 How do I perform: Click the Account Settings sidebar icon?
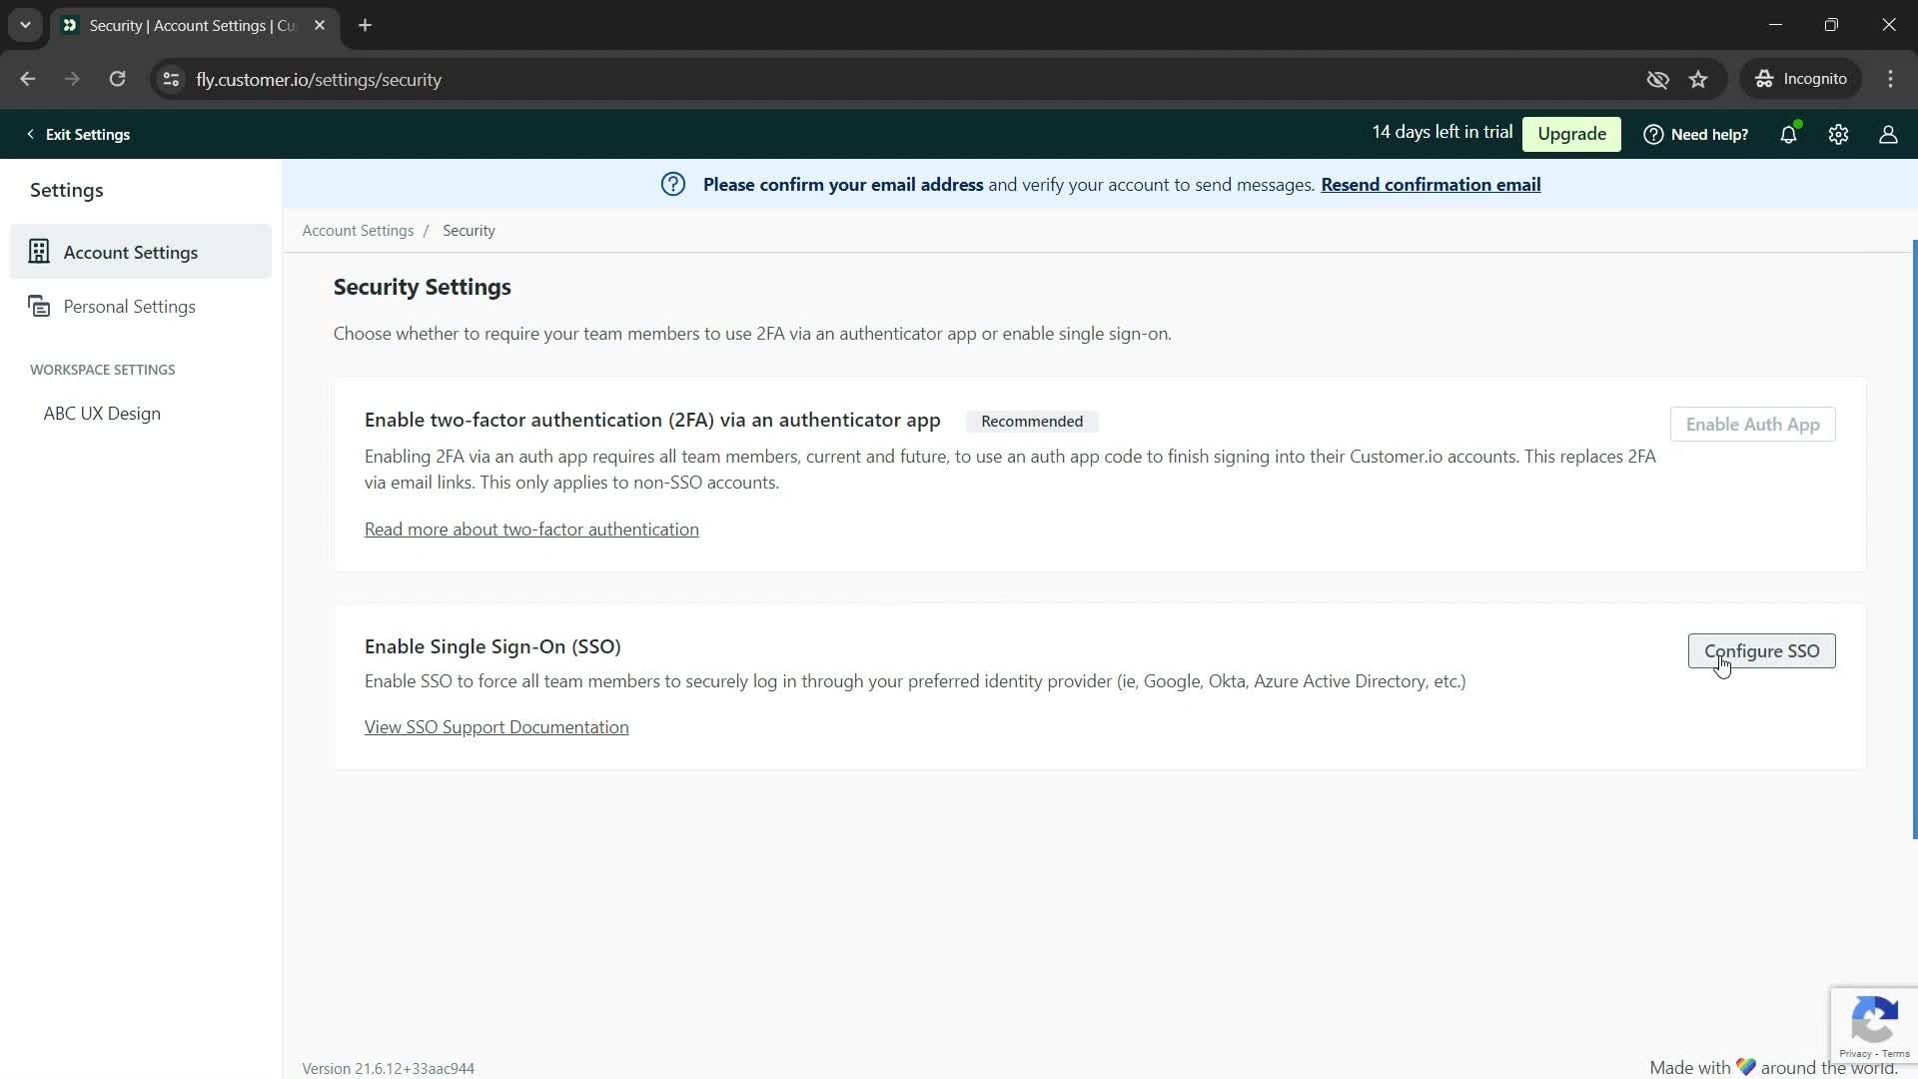click(x=38, y=252)
